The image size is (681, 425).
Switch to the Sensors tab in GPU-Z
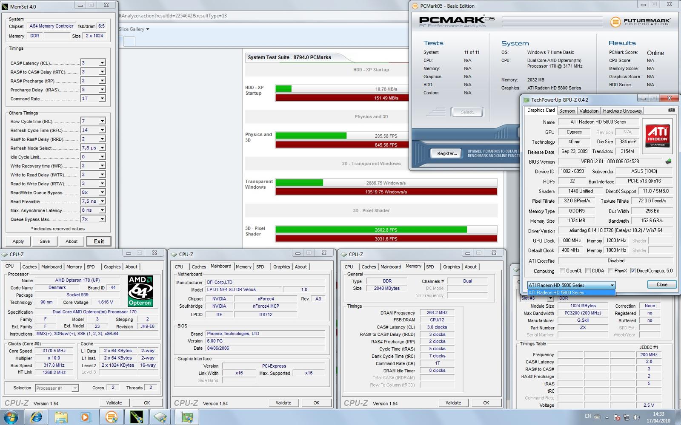pos(567,111)
